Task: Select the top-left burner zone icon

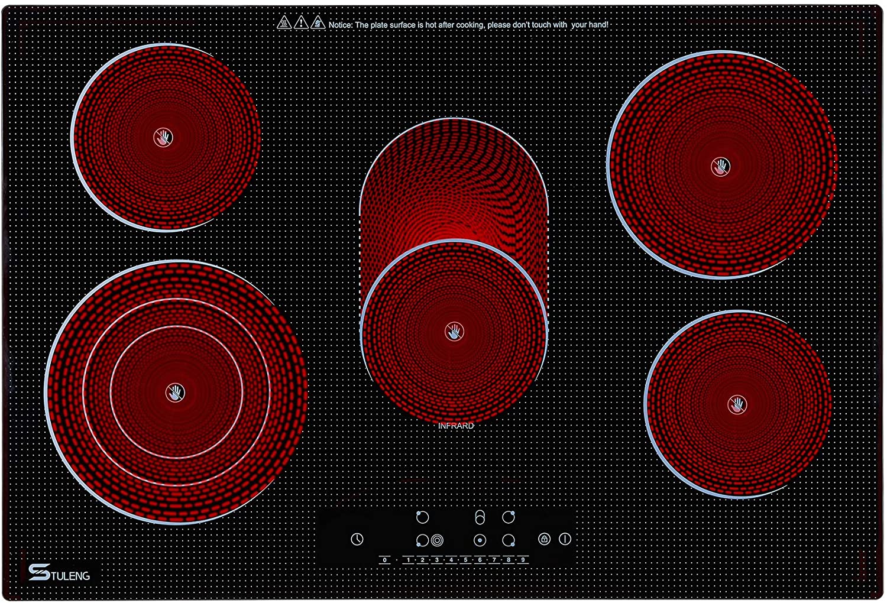Action: tap(422, 517)
